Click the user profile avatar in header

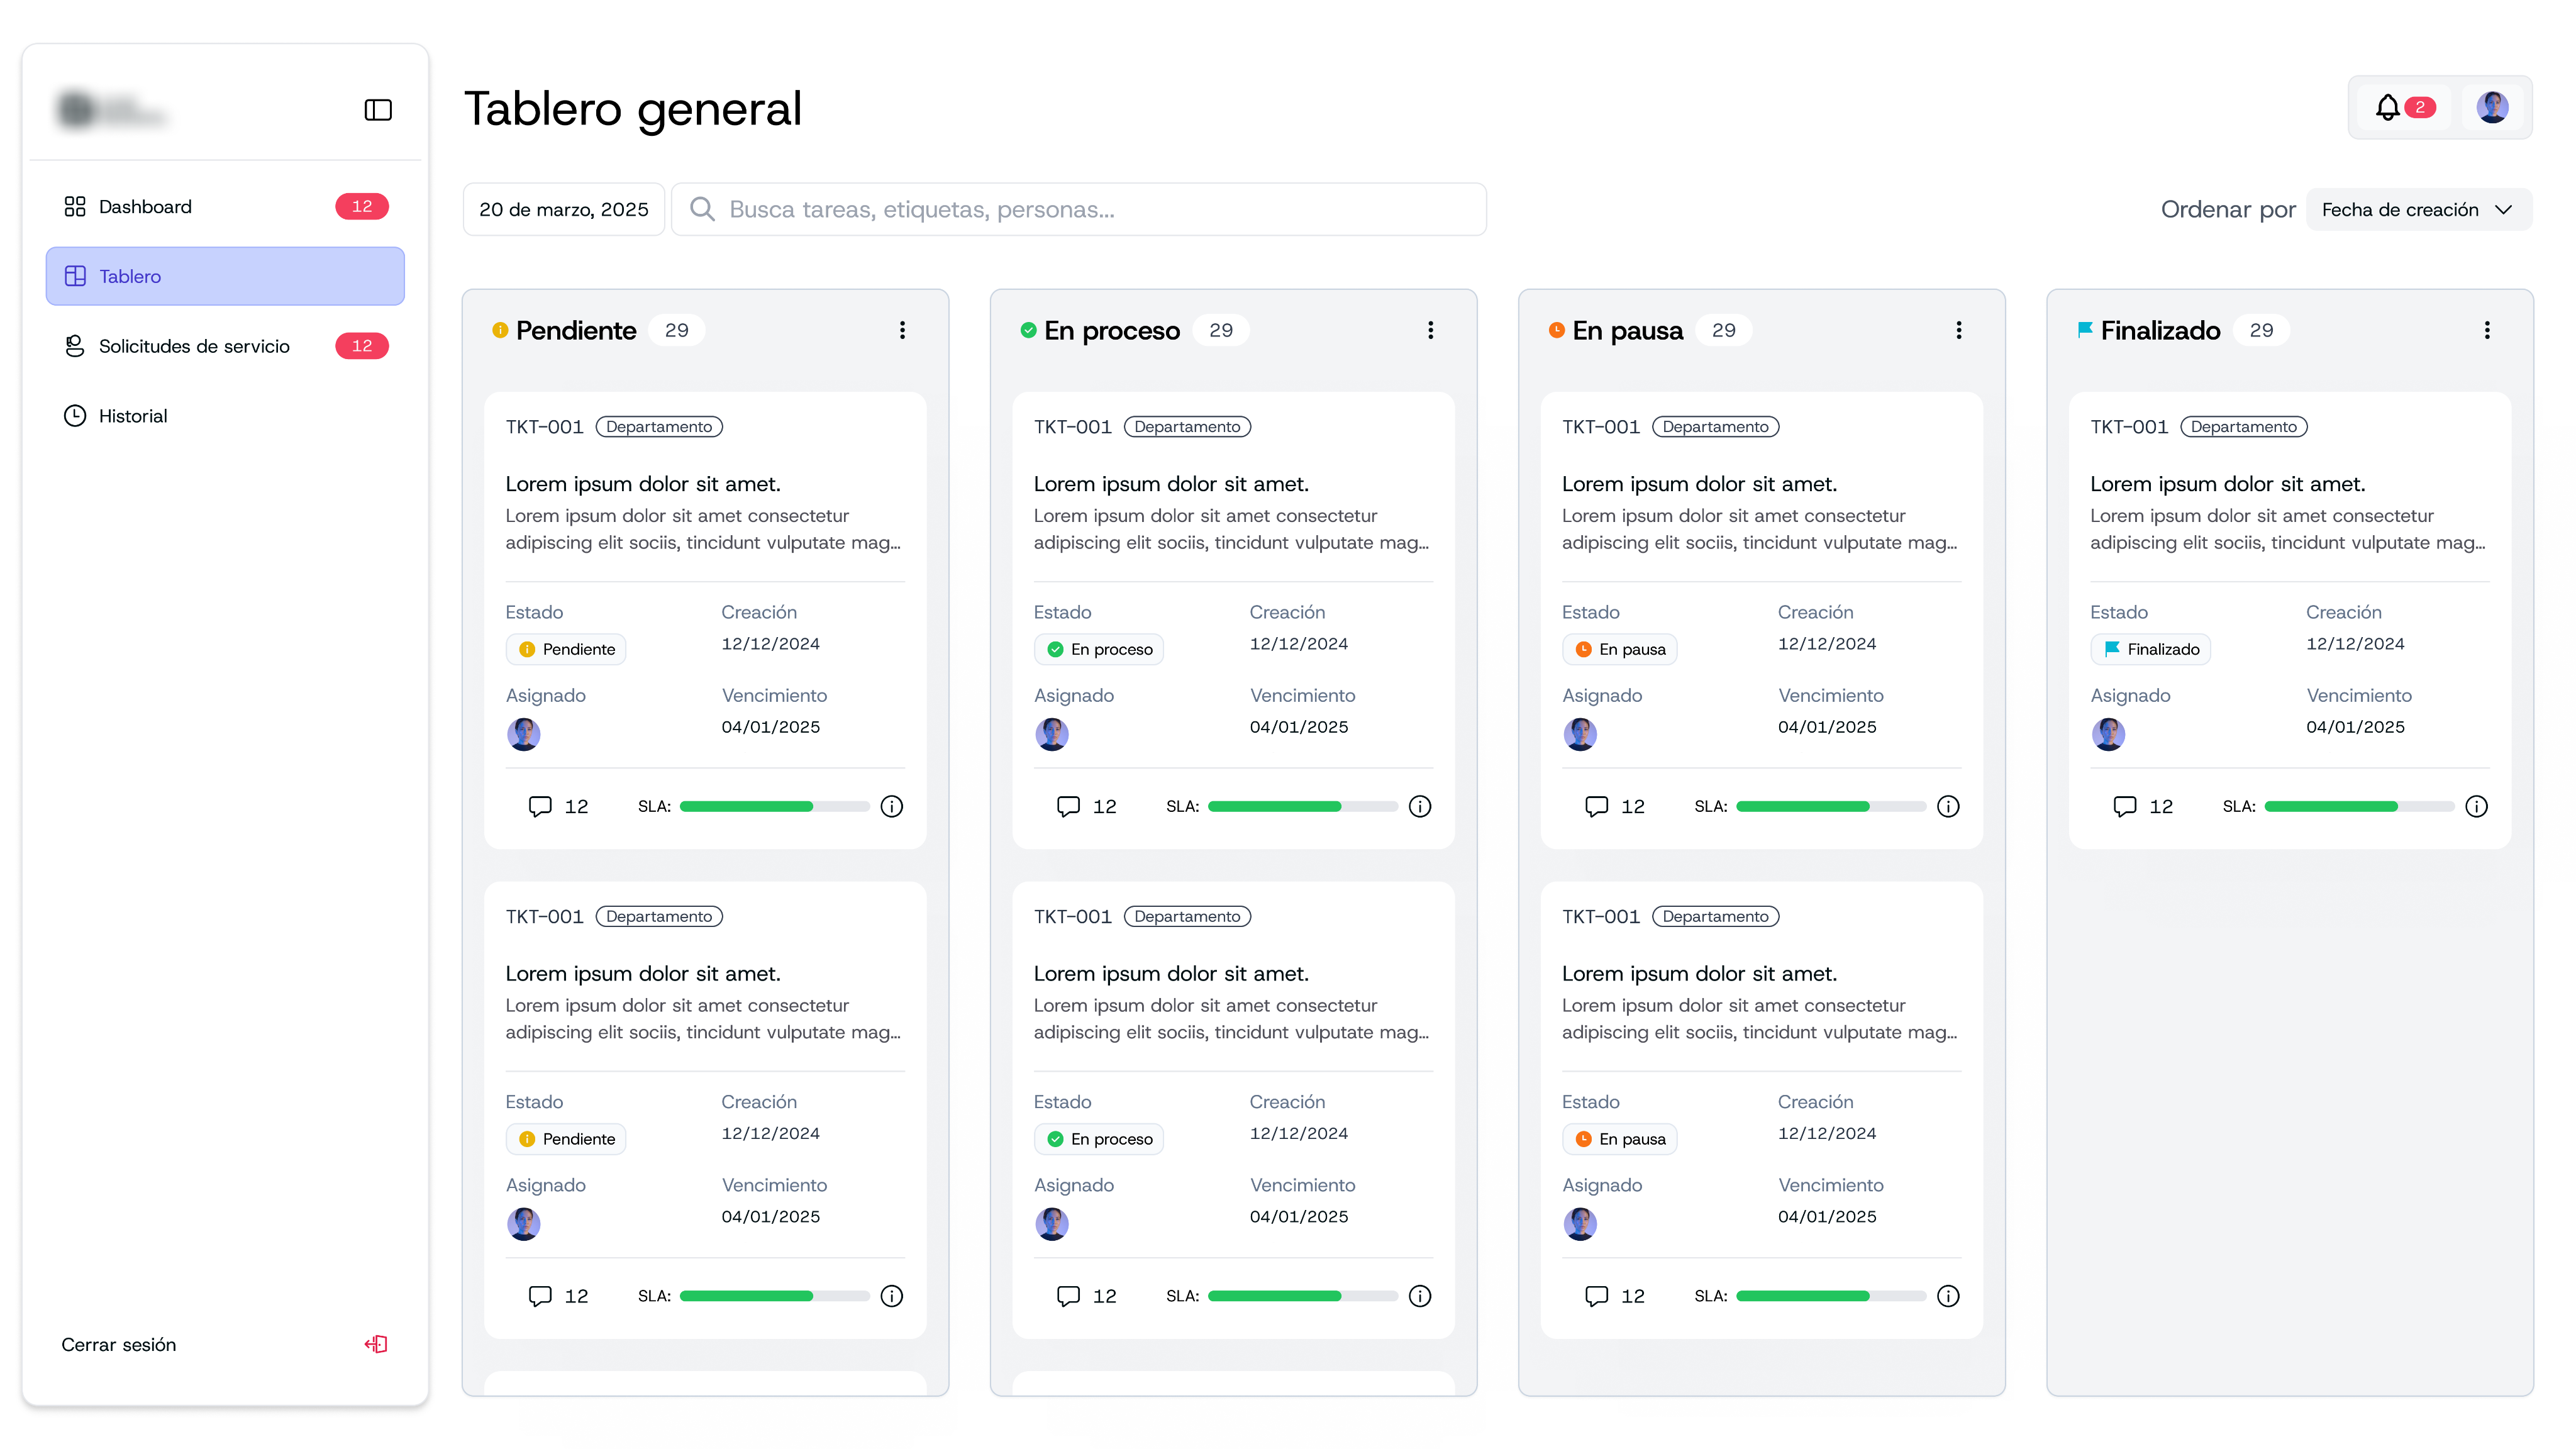pos(2492,107)
